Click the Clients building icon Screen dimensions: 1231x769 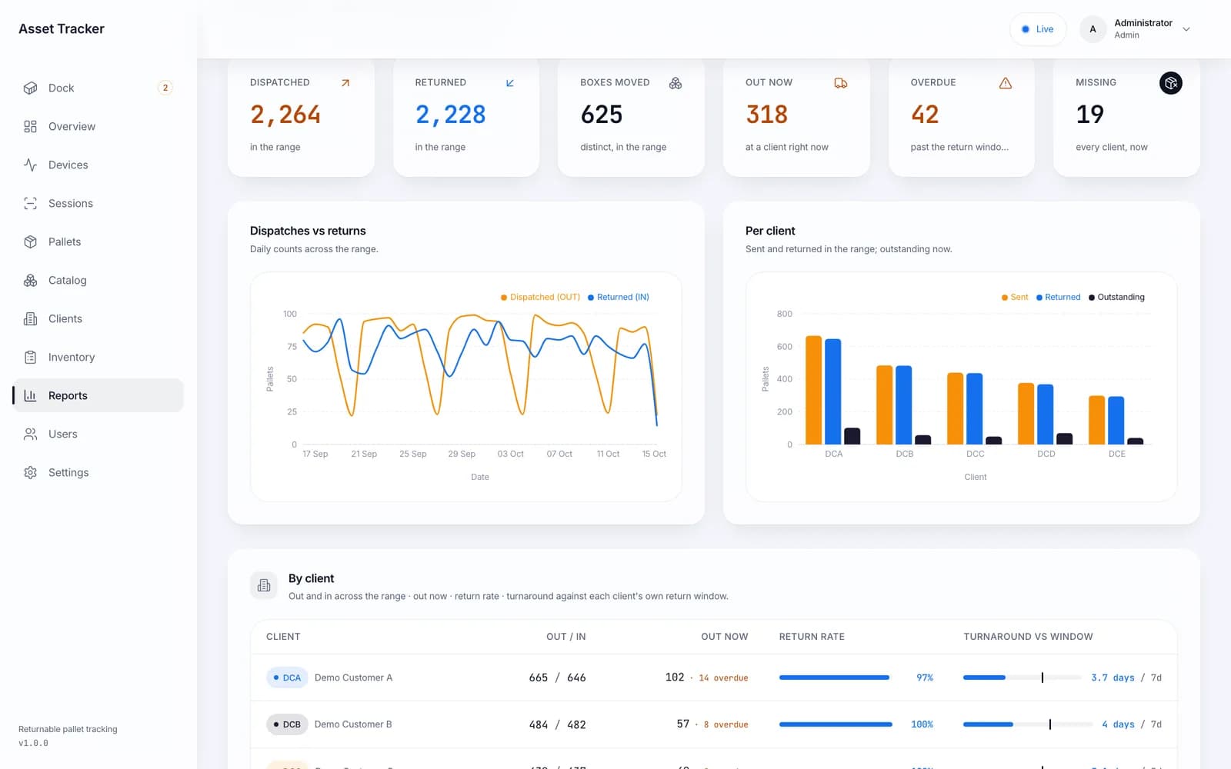click(x=30, y=318)
